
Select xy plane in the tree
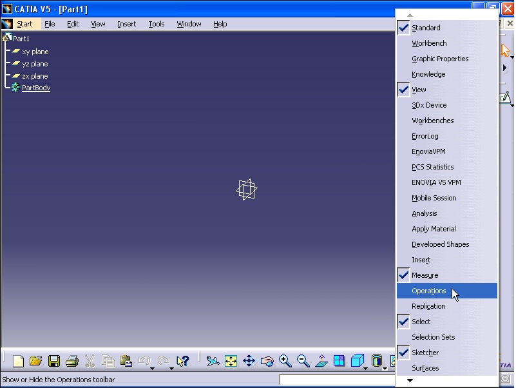(x=35, y=52)
